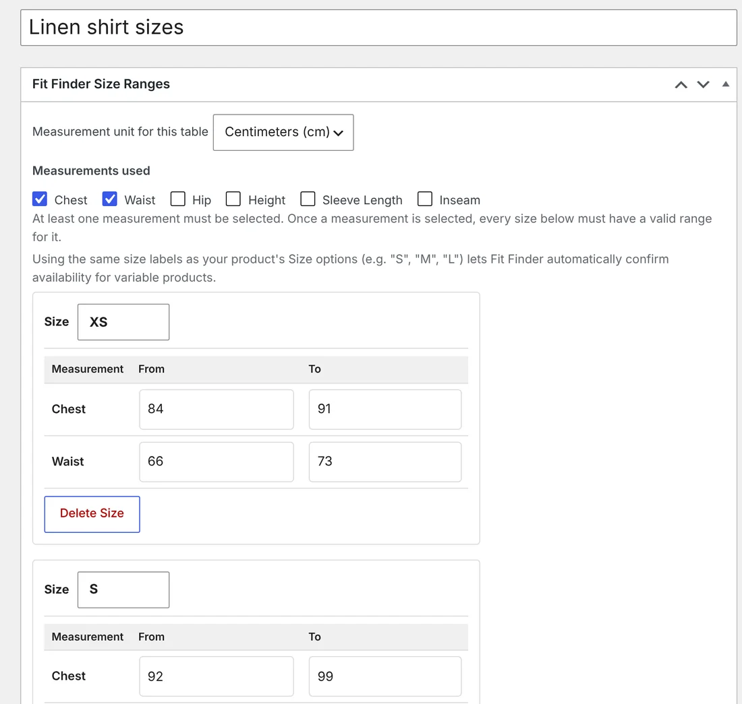This screenshot has height=704, width=742.
Task: Click the S size label field
Action: 123,589
